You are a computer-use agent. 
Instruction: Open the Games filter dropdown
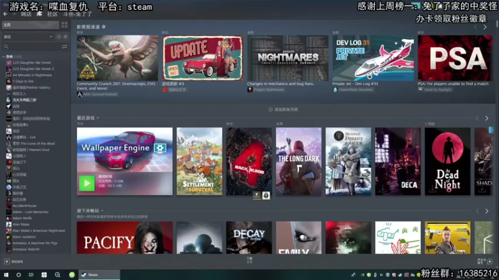pyautogui.click(x=28, y=37)
